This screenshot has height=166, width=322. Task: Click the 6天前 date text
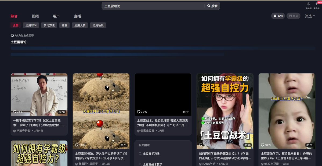[x=286, y=164]
